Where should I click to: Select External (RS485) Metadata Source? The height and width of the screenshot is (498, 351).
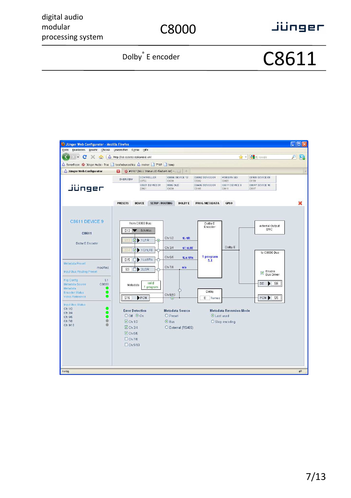[x=167, y=327]
